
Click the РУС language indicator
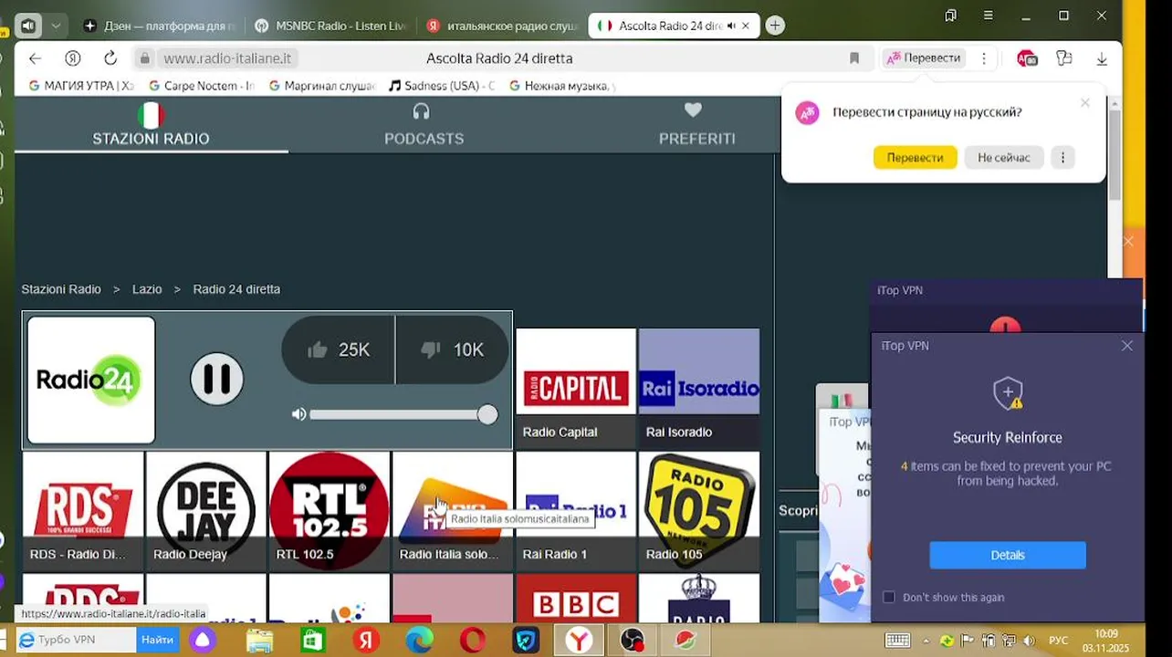click(x=1058, y=641)
